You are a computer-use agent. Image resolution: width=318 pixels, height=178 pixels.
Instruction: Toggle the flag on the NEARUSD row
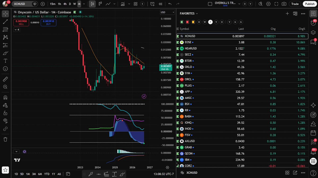[x=178, y=49]
